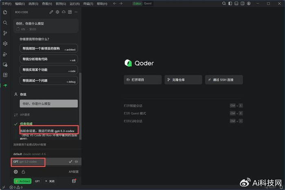
Task: Choose 帮我分析现有代码 suggestion
Action: [49, 59]
